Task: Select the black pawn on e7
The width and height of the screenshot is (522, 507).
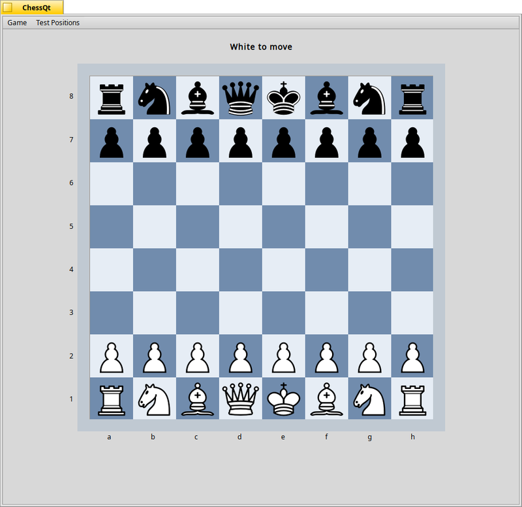Action: 284,141
